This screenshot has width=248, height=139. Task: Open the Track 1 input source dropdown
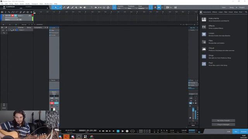pyautogui.click(x=12, y=20)
